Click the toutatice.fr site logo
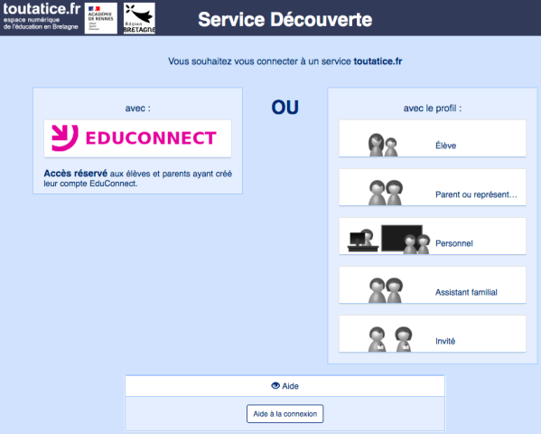 coord(42,16)
